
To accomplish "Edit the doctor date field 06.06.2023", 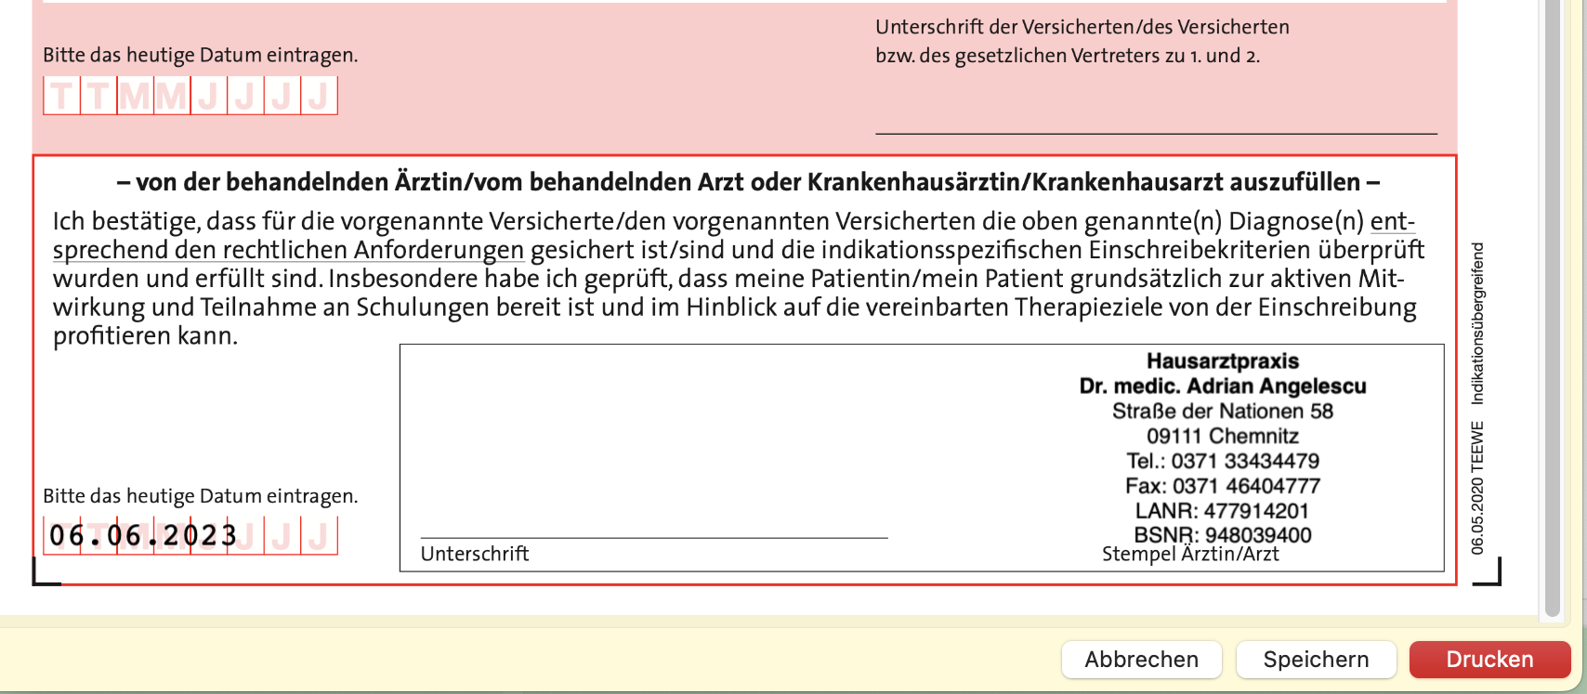I will point(190,535).
